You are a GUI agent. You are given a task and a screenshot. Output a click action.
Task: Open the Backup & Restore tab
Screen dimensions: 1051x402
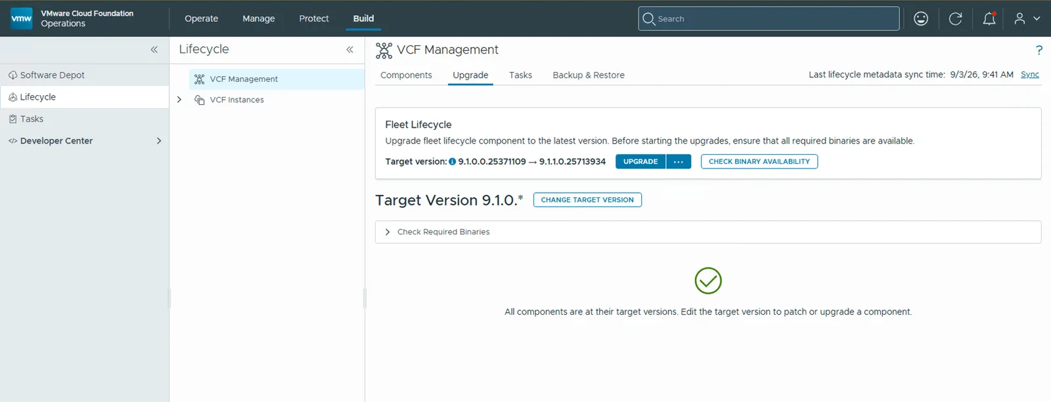(589, 75)
